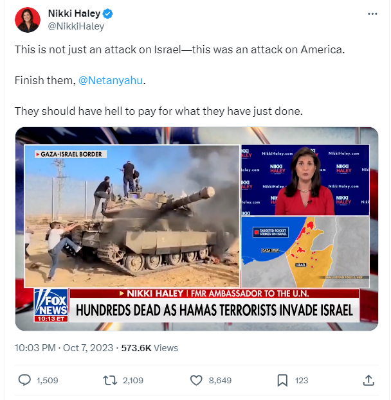Open the Nikki Haley display name
391x400 pixels.
(74, 13)
